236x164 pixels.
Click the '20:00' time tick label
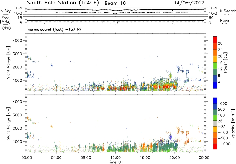[174, 158]
